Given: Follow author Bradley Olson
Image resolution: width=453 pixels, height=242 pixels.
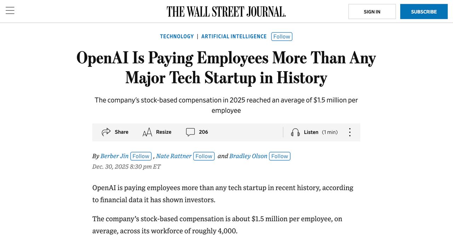Looking at the screenshot, I should tap(280, 156).
